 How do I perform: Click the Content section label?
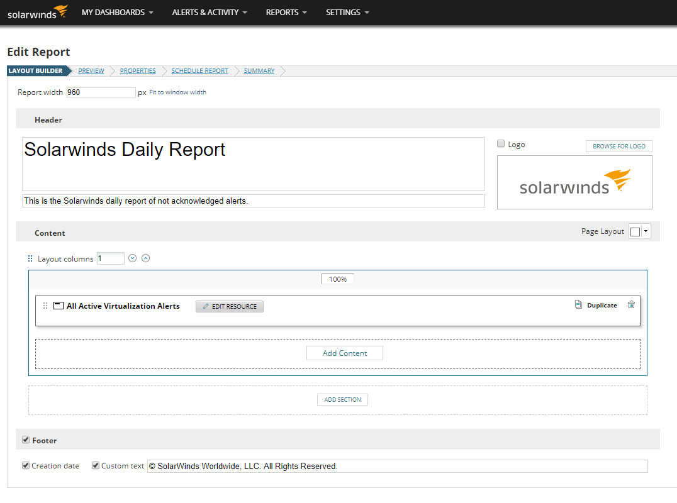tap(50, 233)
